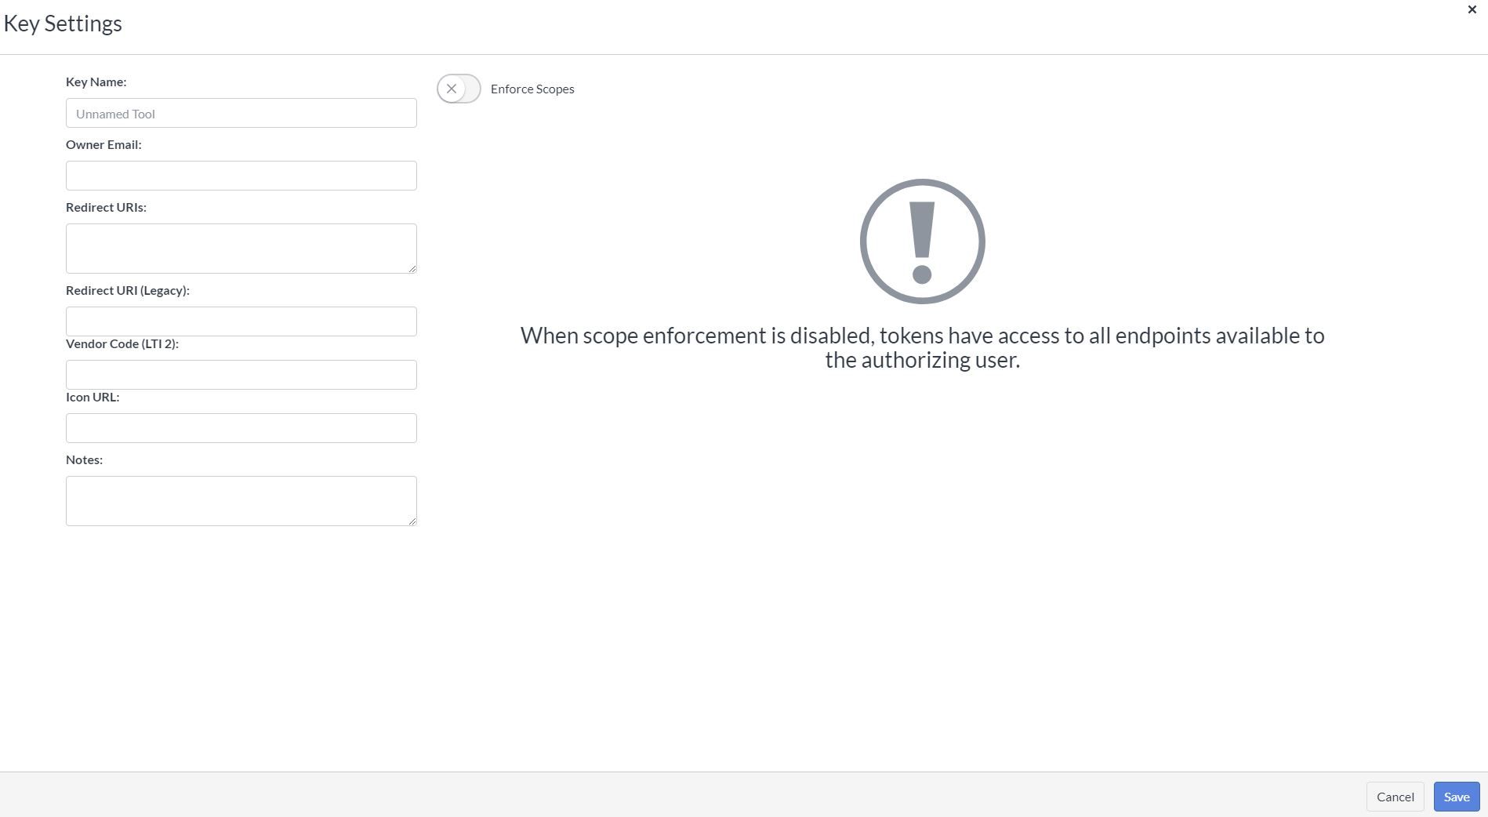Close the Key Settings dialog with X
The image size is (1488, 817).
click(1472, 9)
